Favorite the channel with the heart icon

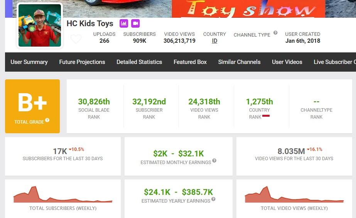click(76, 39)
